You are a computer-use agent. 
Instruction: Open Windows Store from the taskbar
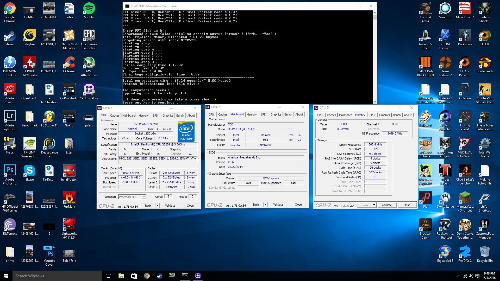click(x=134, y=276)
